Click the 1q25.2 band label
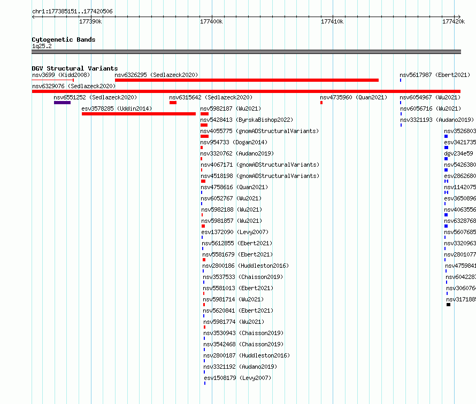The height and width of the screenshot is (404, 476). (42, 46)
